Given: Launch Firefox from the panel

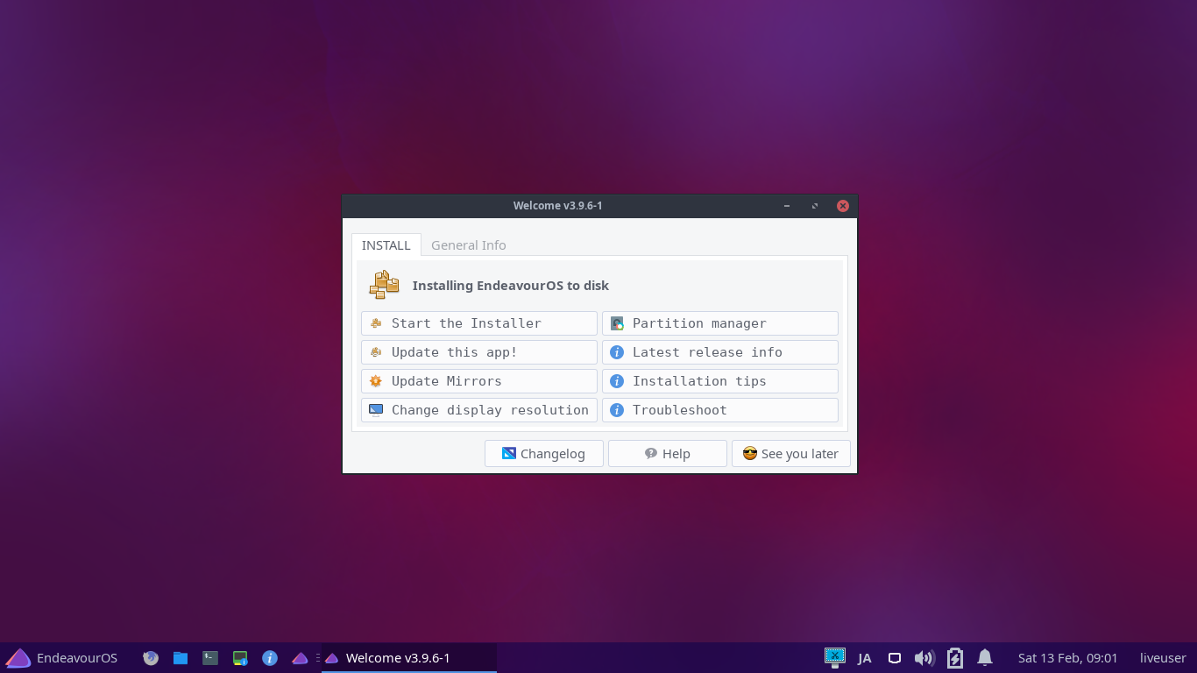Looking at the screenshot, I should coord(151,658).
